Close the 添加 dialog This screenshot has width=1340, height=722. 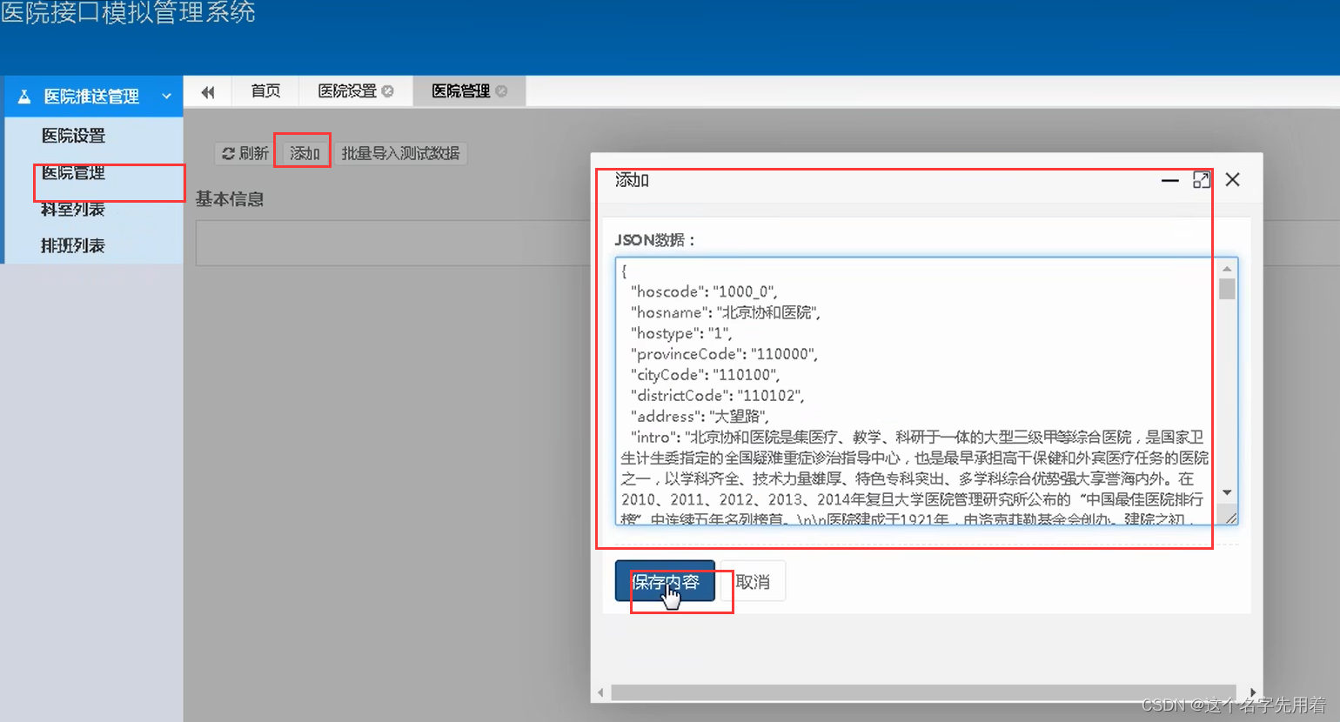1233,180
